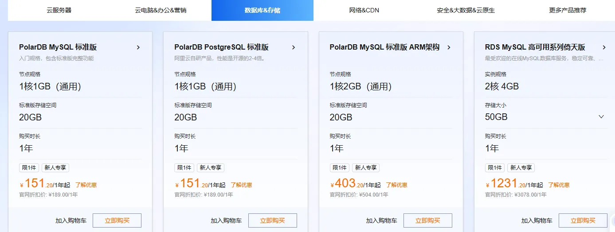Click 了解优惠 on PolarDB PostgreSQL card
The width and height of the screenshot is (615, 232).
241,185
